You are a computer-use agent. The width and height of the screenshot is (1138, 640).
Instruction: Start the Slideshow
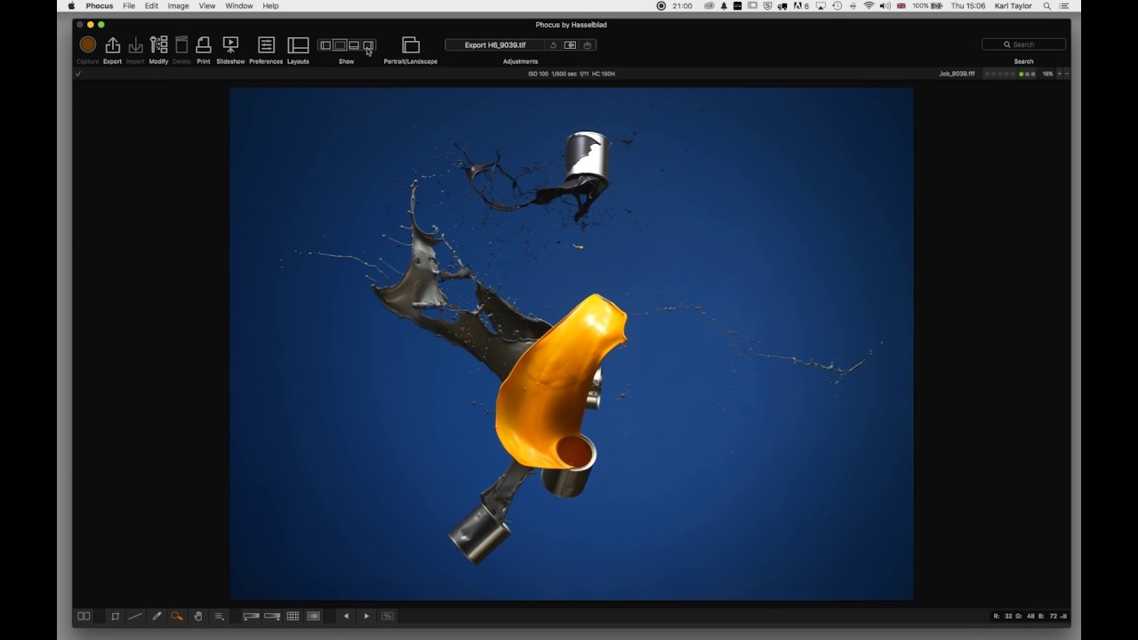(230, 44)
